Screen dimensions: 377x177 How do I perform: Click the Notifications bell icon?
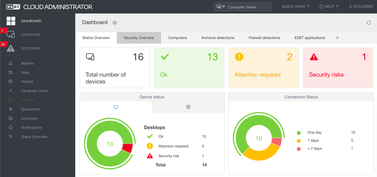click(10, 127)
